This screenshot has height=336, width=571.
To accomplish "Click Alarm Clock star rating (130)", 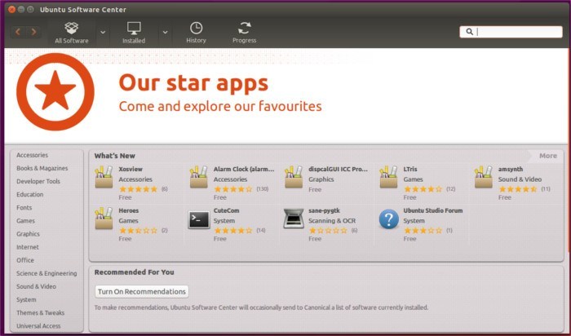I will [x=233, y=189].
